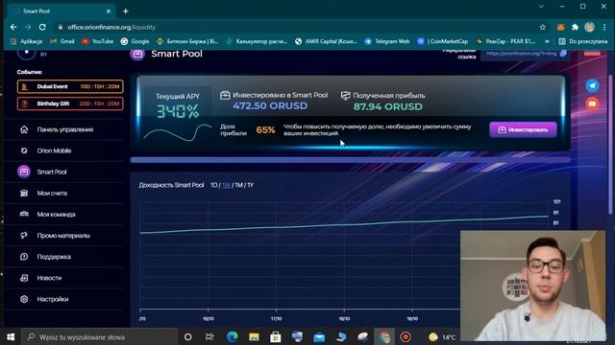Click the gear icon beside Настройки

click(24, 299)
